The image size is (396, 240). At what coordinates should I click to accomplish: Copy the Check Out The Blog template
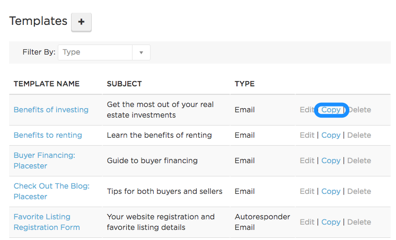[331, 191]
